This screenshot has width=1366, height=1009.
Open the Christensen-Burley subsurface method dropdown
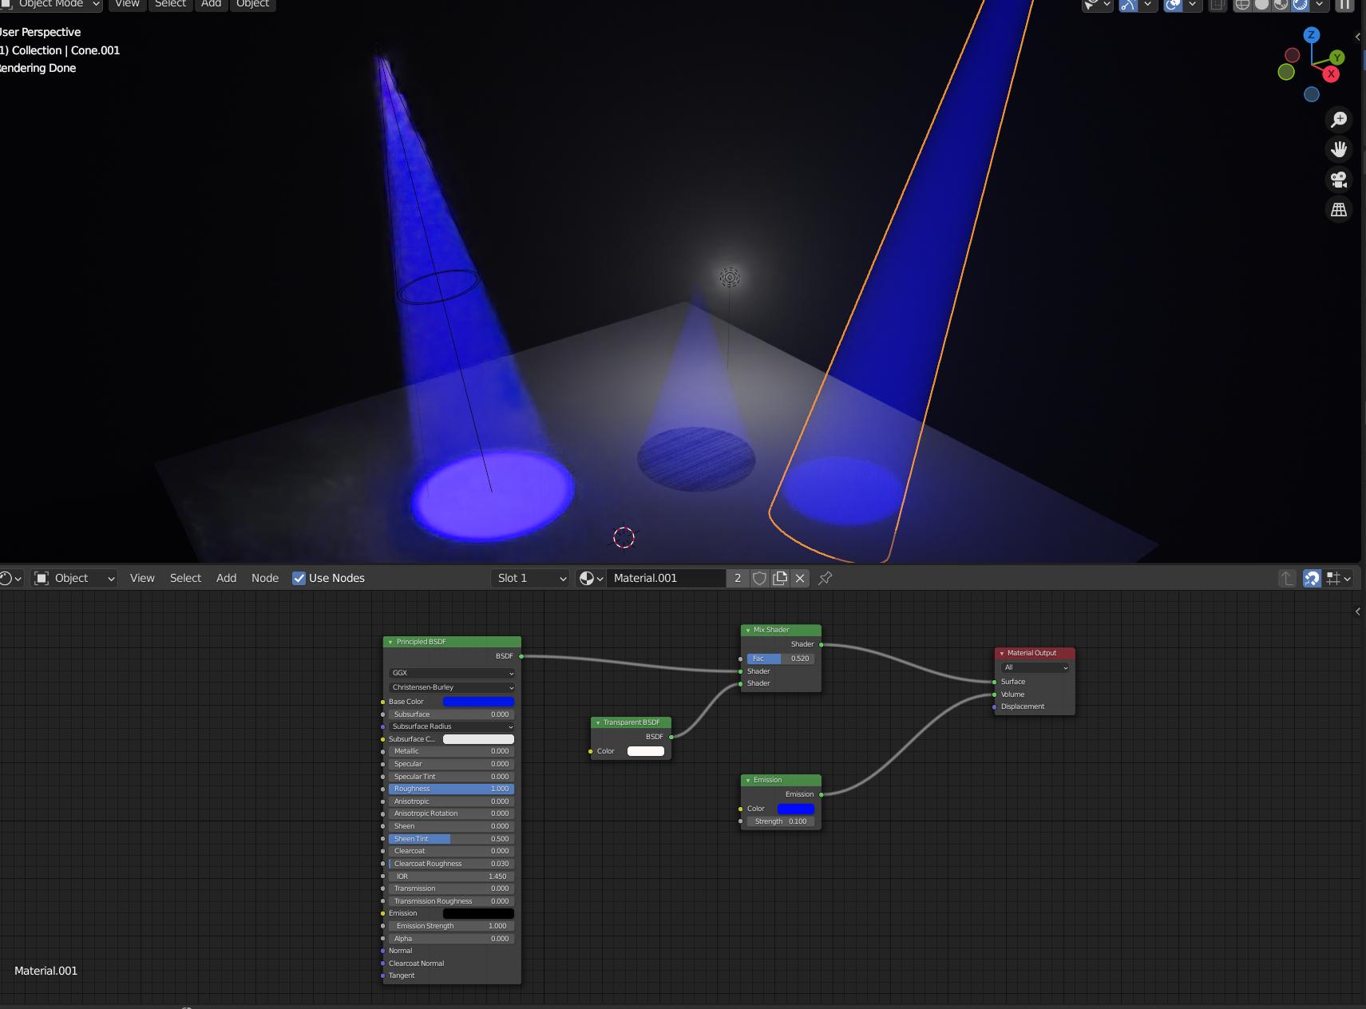[x=451, y=687]
